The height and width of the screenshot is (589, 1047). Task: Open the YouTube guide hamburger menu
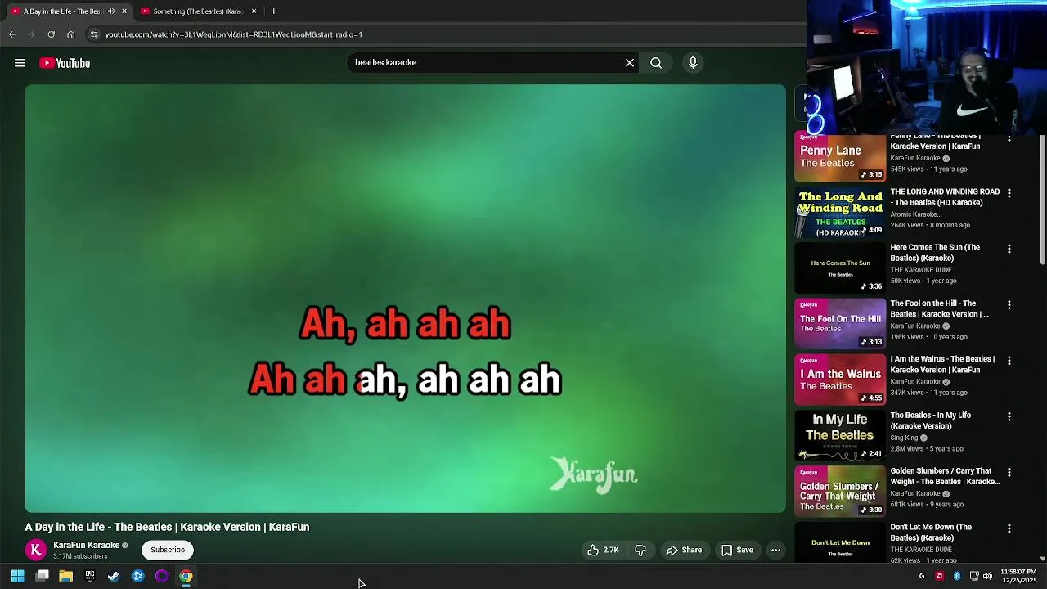[x=20, y=63]
